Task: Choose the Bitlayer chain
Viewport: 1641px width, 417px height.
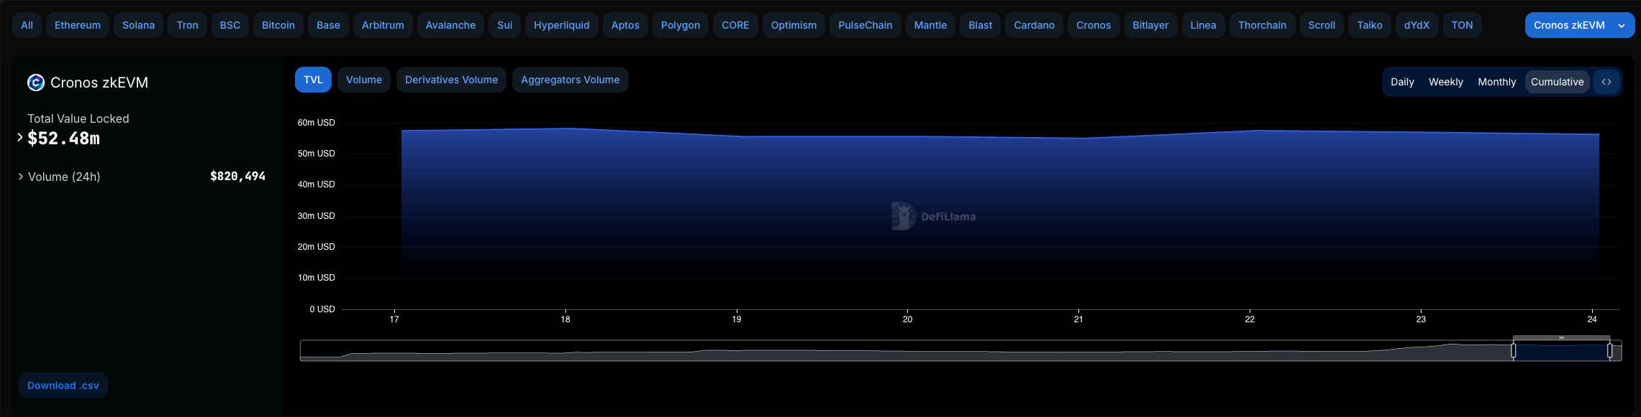Action: click(x=1150, y=25)
